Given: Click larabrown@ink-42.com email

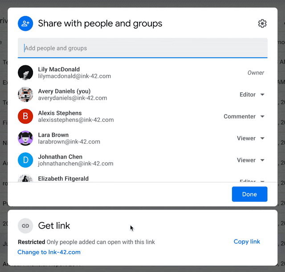Looking at the screenshot, I should coord(69,142).
